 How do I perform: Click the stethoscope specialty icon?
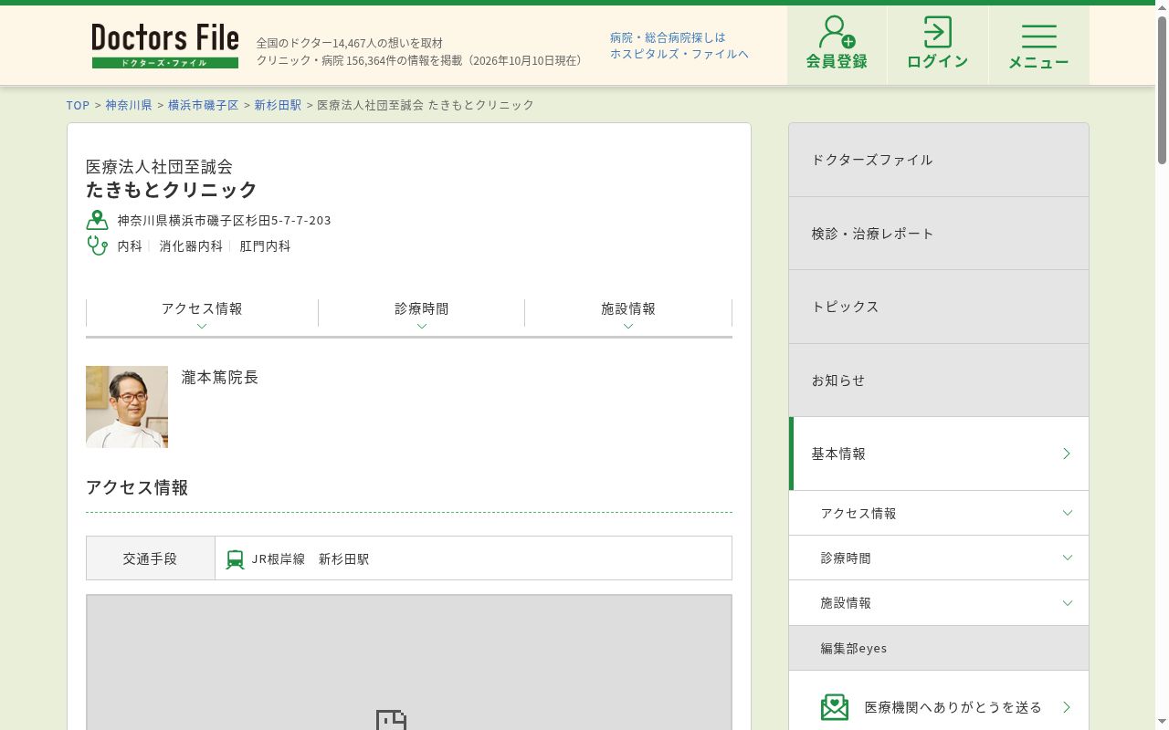point(97,245)
